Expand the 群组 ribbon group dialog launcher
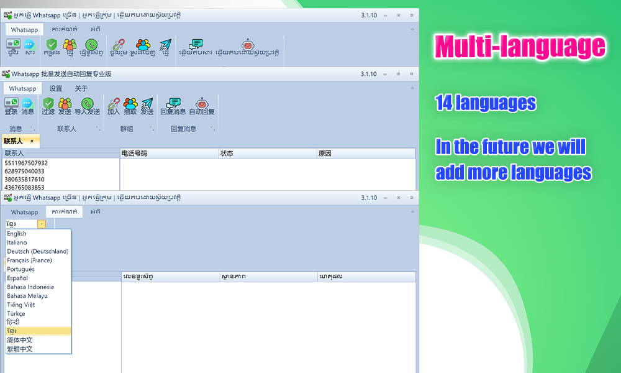This screenshot has height=373, width=621. pos(152,129)
